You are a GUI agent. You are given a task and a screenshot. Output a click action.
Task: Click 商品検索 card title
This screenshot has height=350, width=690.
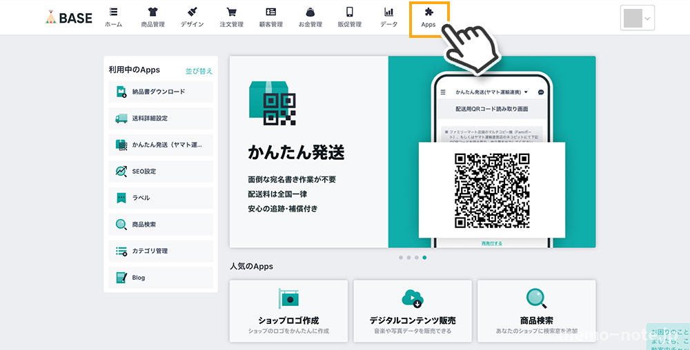point(536,320)
